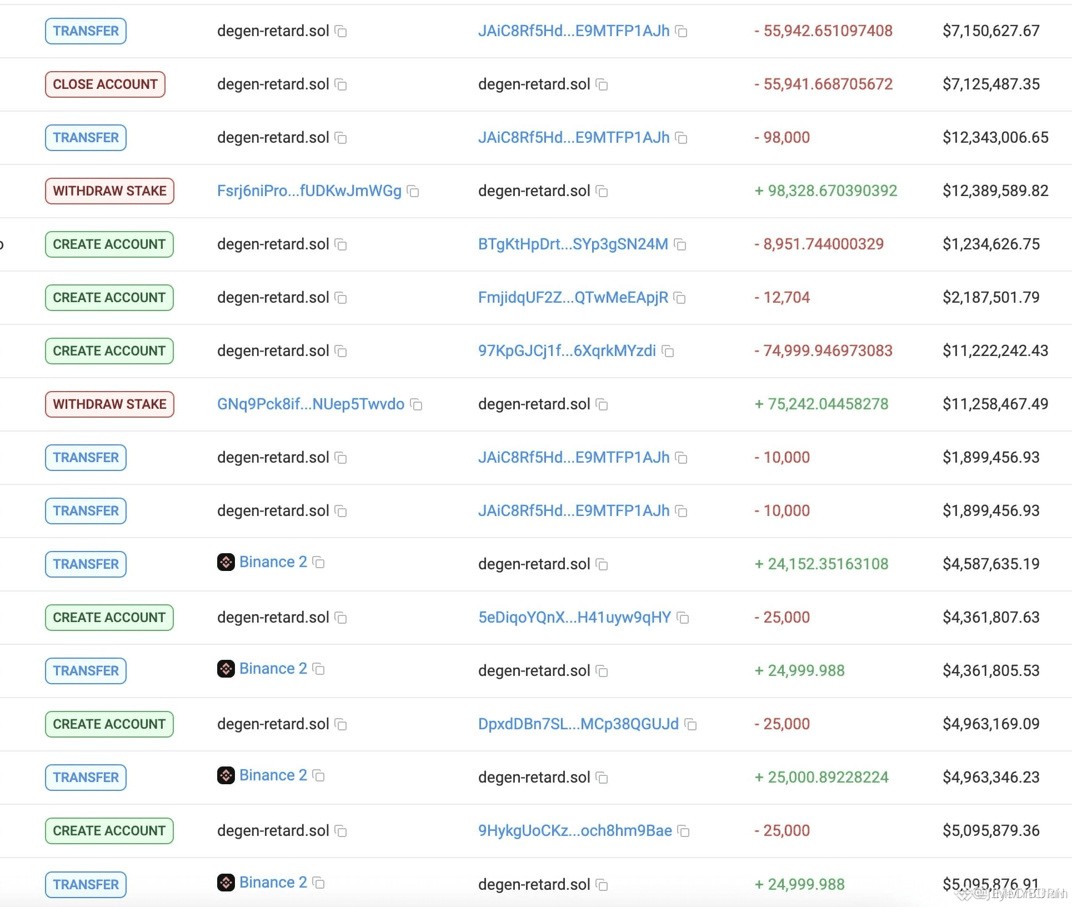Click the $12,389,589.82 value cell

click(995, 191)
